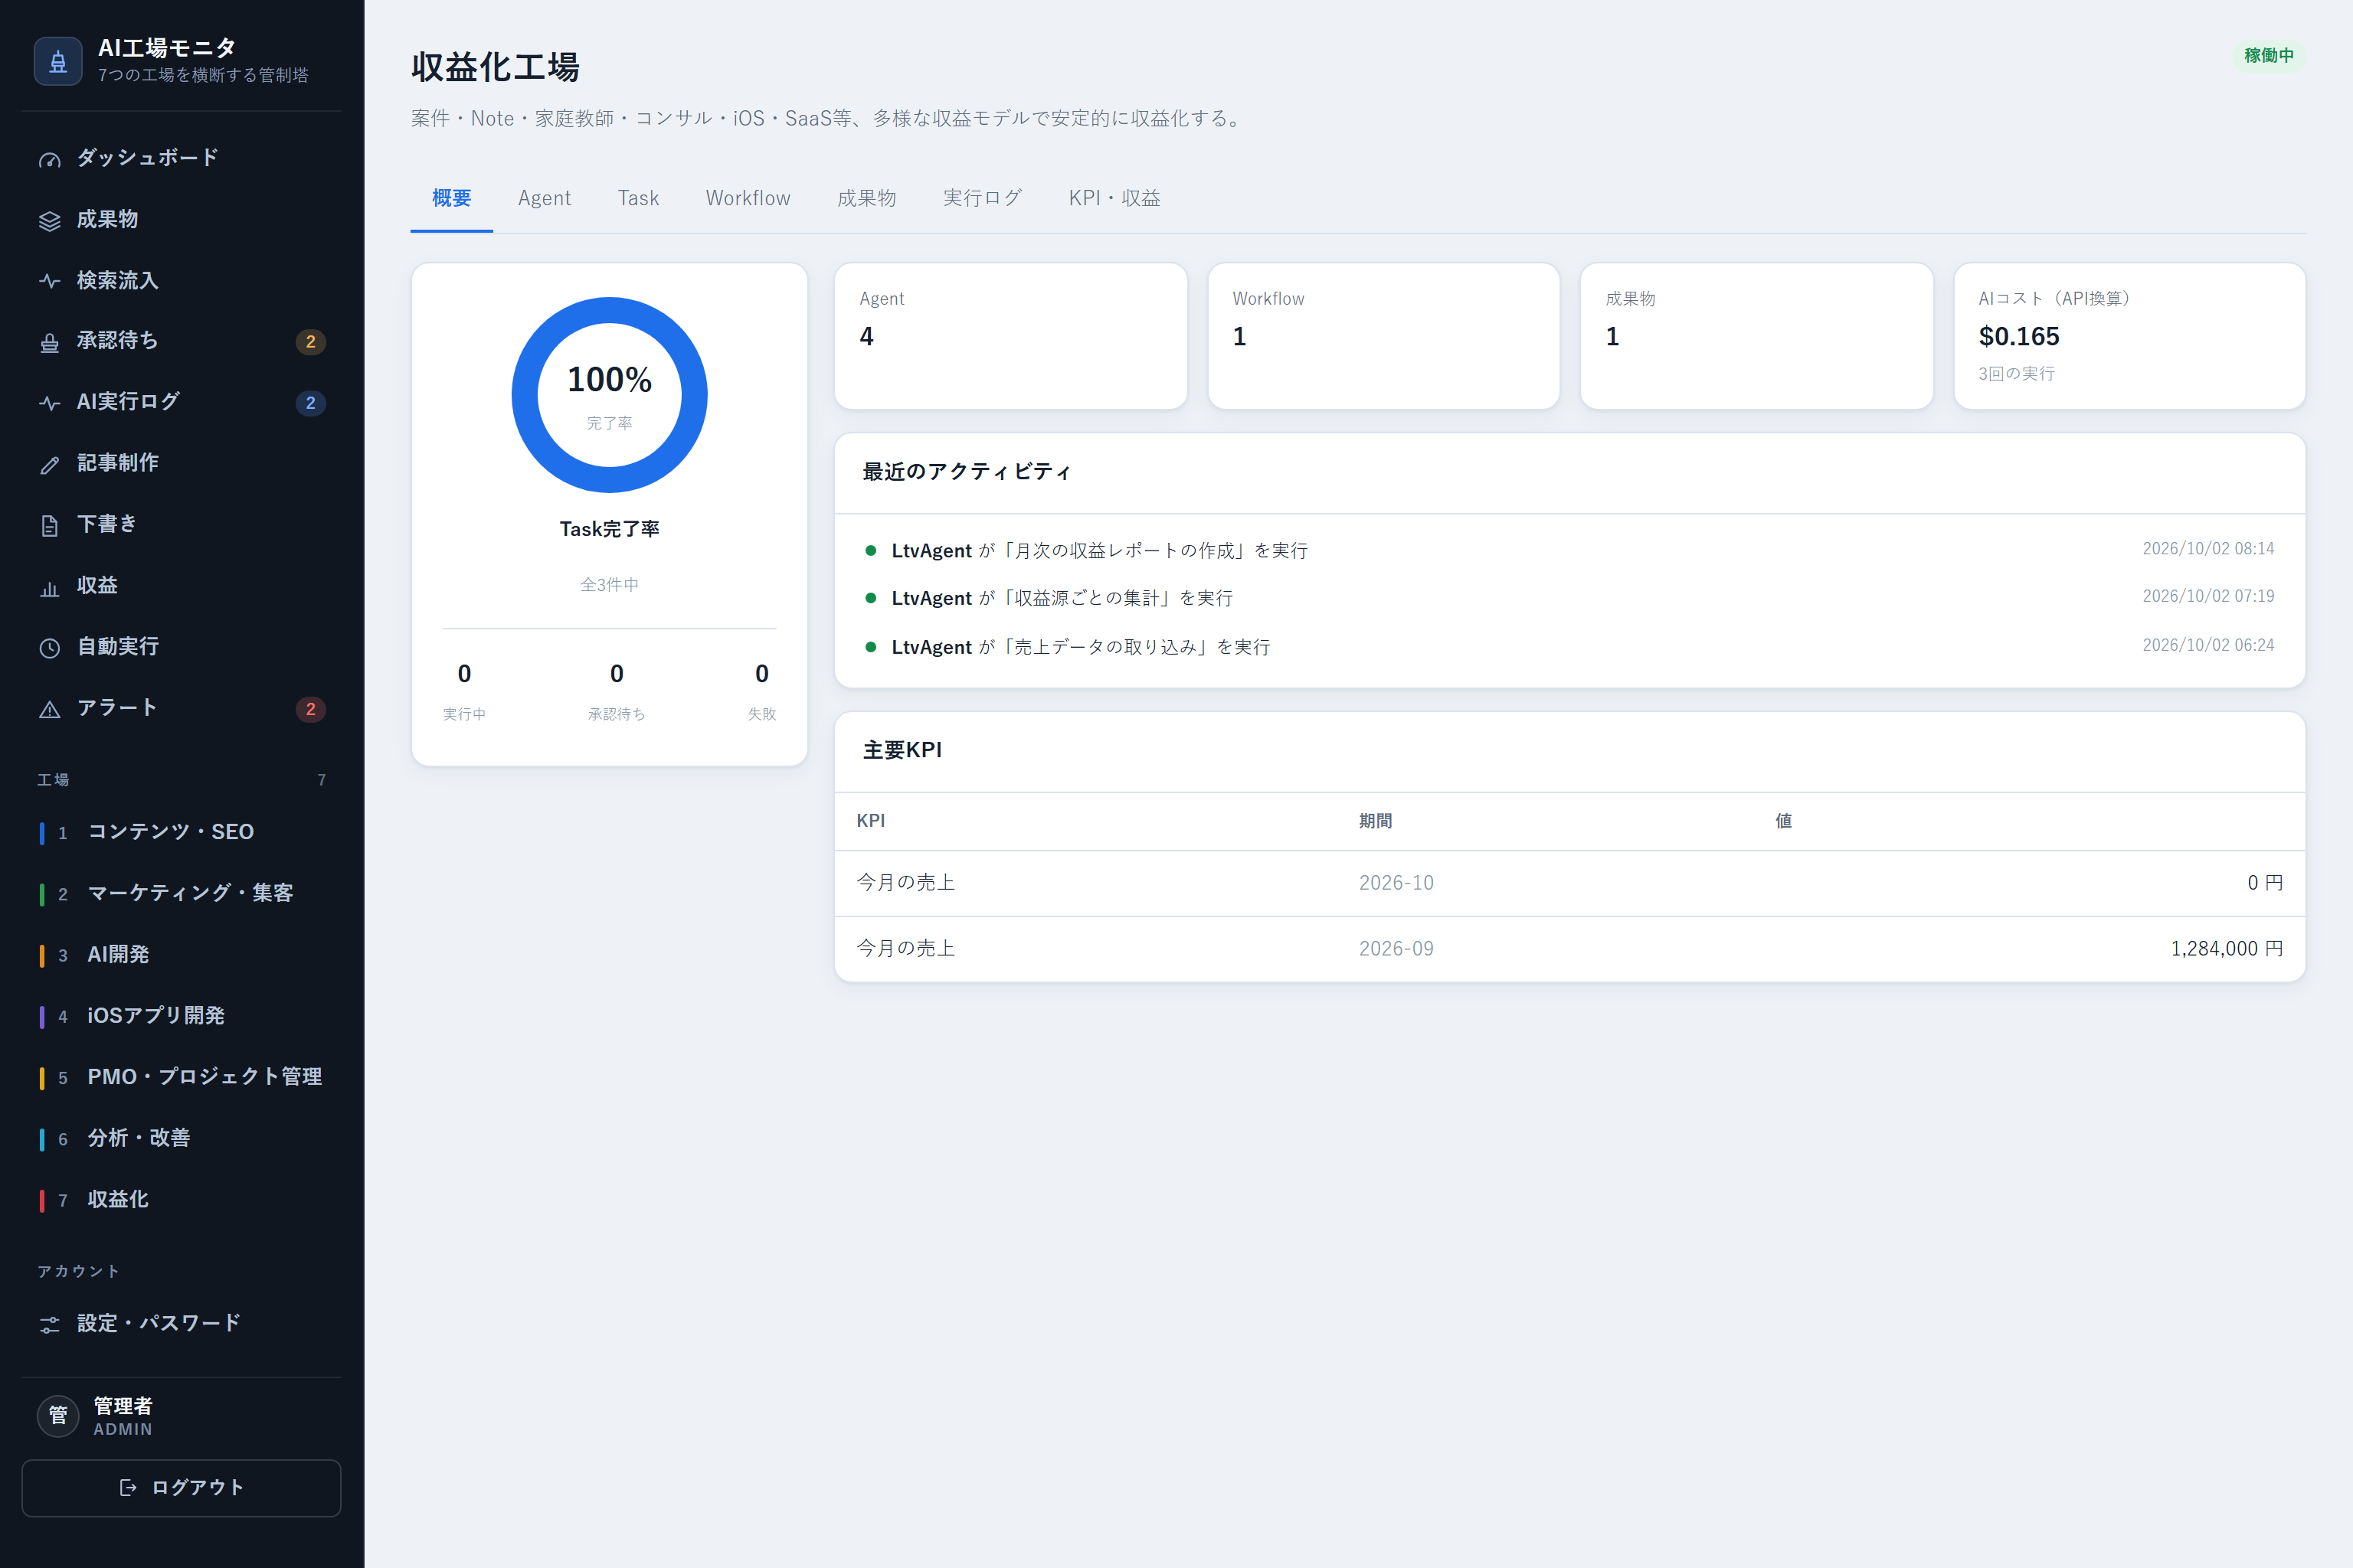
Task: Click the 稼働中 status badge
Action: click(2269, 56)
